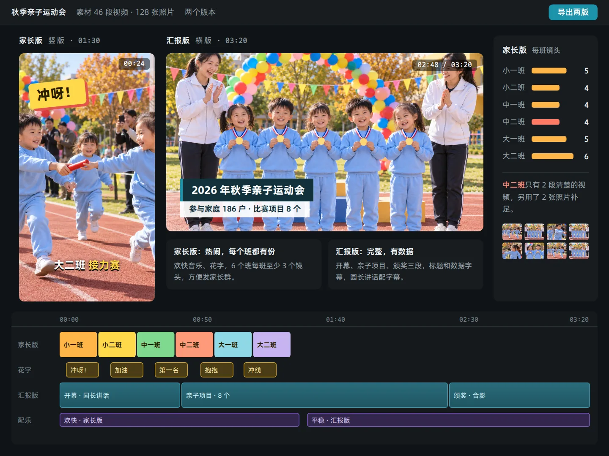The height and width of the screenshot is (456, 609).
Task: Click the 导出两版 export button
Action: click(573, 12)
